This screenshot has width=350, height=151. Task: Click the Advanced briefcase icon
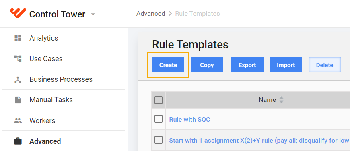18,141
